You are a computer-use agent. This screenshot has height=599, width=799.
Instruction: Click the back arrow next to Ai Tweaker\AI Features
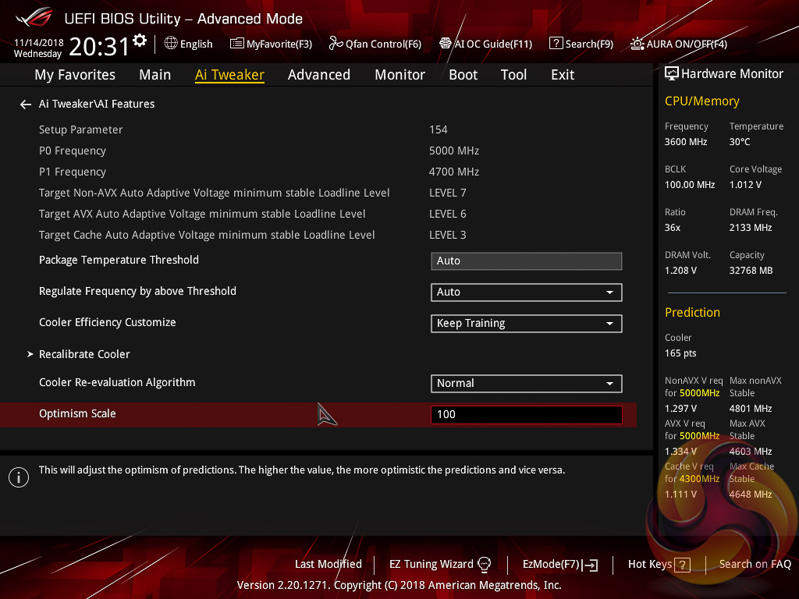pyautogui.click(x=26, y=104)
